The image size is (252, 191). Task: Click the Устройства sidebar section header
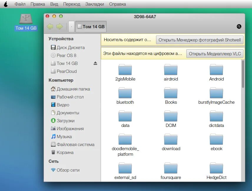[61, 39]
